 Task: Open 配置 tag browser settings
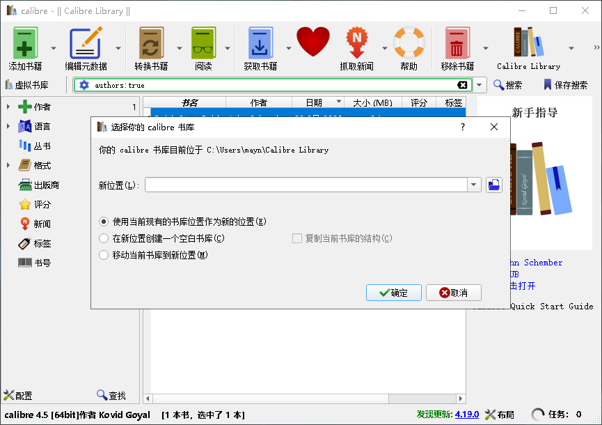(17, 396)
